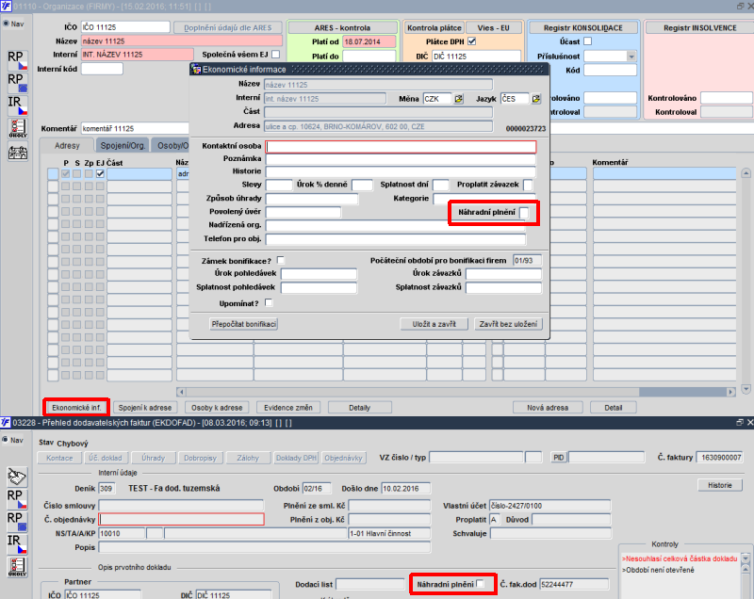This screenshot has width=754, height=599.
Task: Click the IR icon in faktur window sidebar
Action: click(x=17, y=544)
